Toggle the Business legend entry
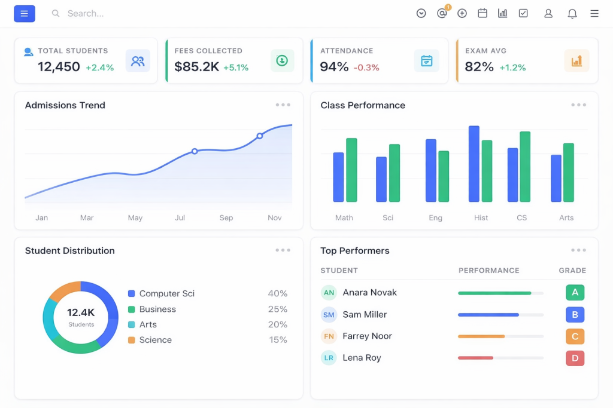 point(152,309)
